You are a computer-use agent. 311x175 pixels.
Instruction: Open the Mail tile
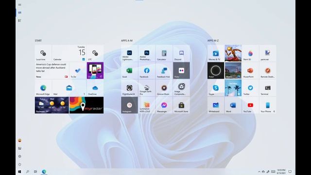69,87
